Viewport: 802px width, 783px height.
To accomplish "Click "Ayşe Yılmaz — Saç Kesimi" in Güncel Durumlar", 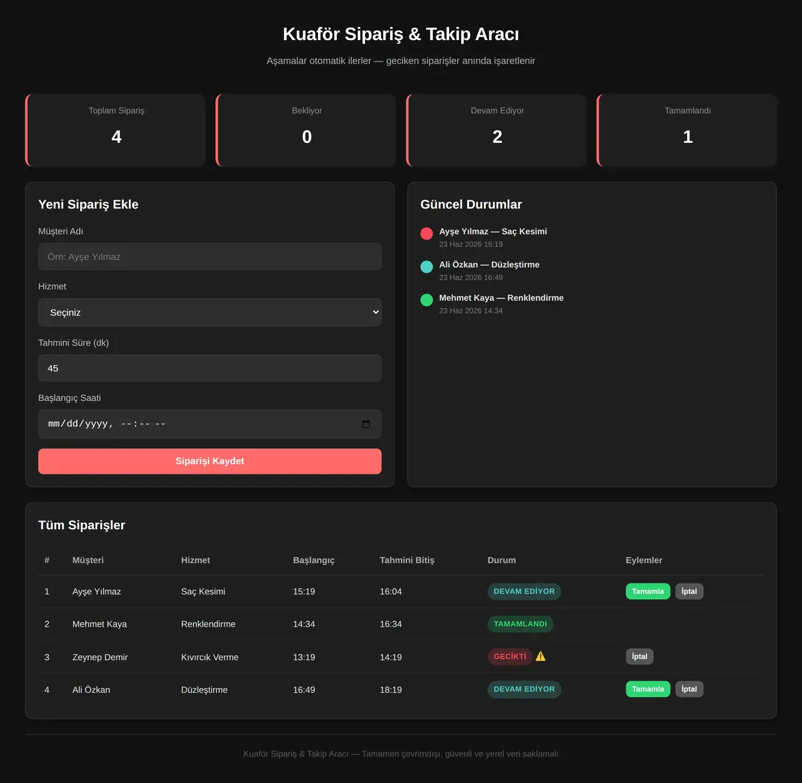I will click(x=493, y=232).
